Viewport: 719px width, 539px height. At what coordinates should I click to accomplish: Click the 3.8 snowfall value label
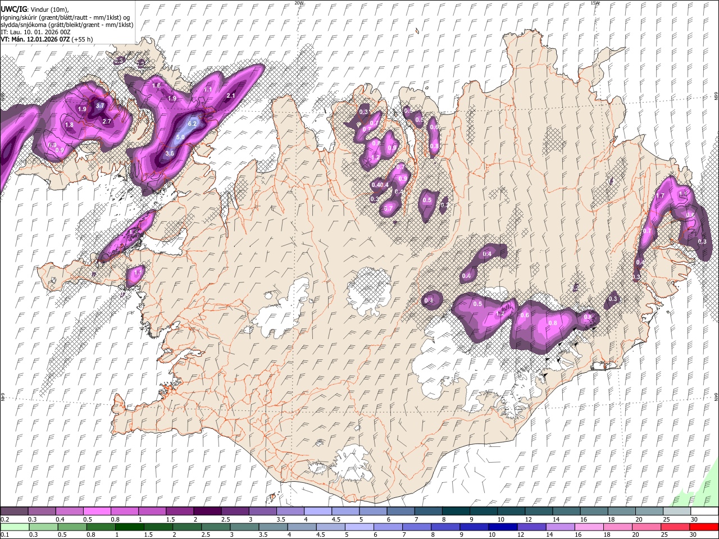170,153
